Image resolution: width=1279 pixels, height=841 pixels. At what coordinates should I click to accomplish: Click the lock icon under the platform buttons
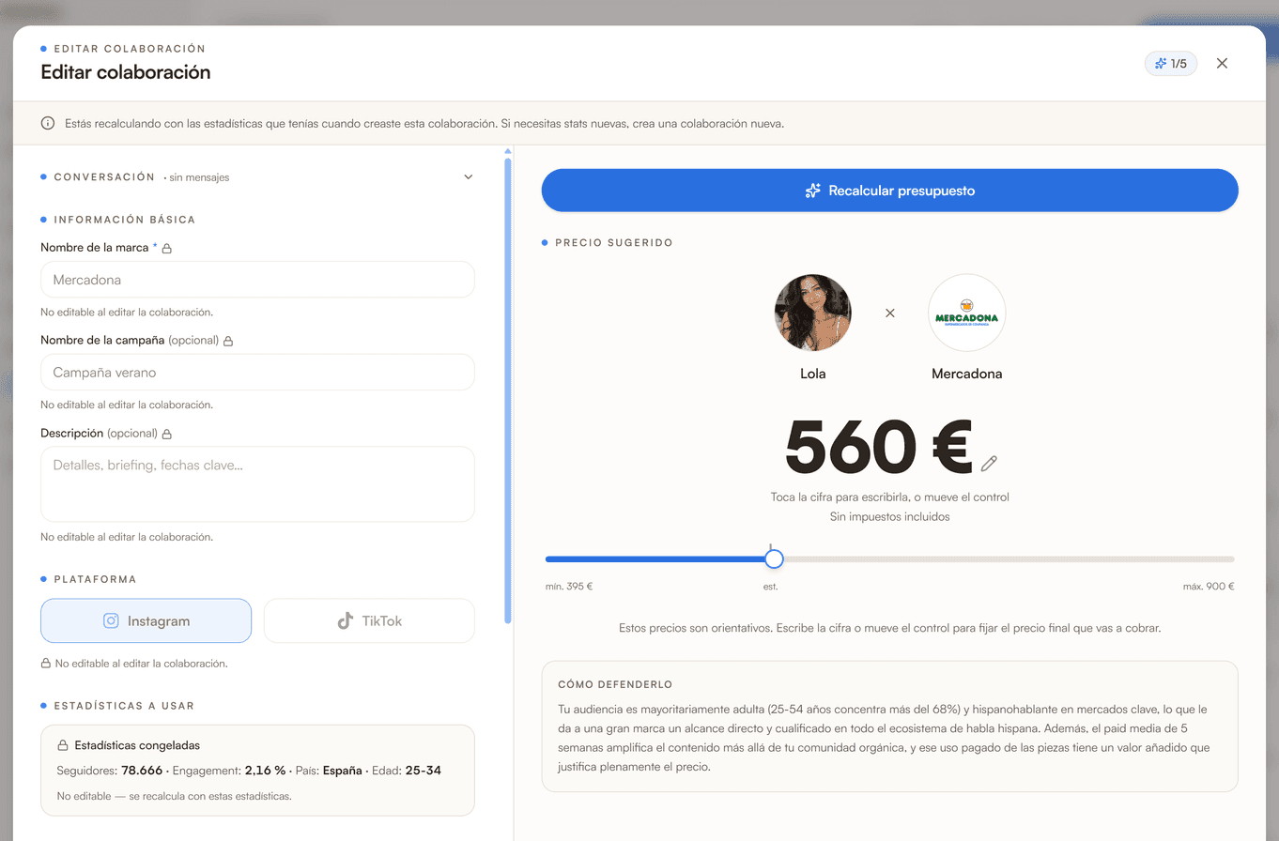point(45,663)
